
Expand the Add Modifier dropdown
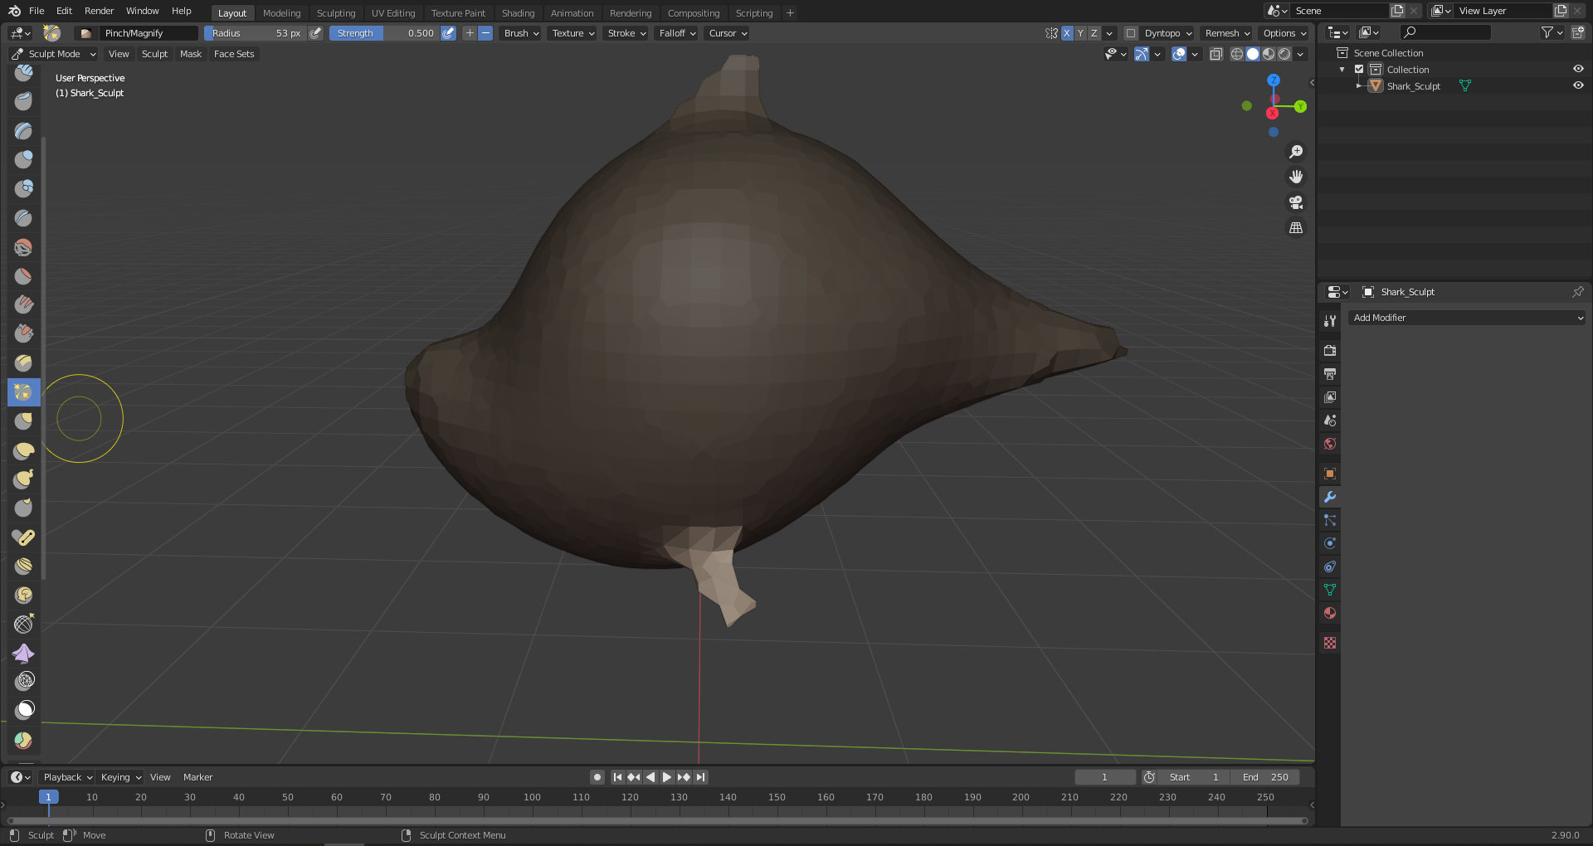point(1466,318)
